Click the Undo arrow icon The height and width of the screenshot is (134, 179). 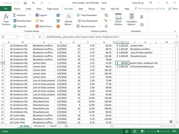tap(33, 3)
